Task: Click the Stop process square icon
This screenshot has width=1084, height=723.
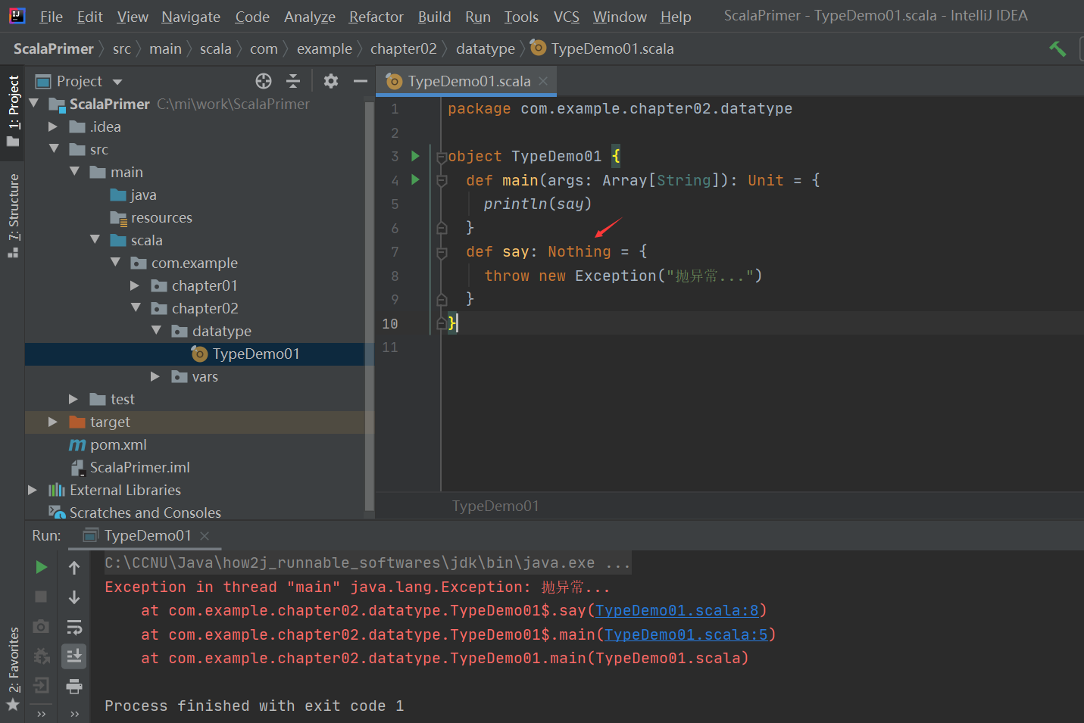Action: (42, 597)
